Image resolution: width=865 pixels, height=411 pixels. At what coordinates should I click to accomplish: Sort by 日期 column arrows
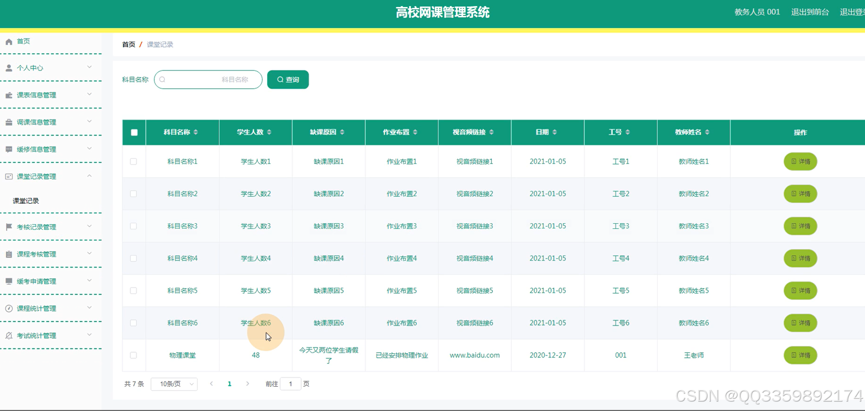click(554, 132)
